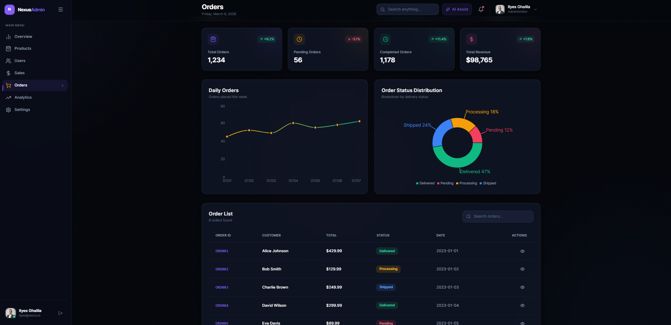The height and width of the screenshot is (325, 671).
Task: View order ORD001 using eye icon
Action: [x=522, y=251]
